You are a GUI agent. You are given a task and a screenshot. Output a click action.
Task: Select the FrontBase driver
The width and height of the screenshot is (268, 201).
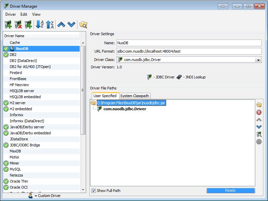pos(42,79)
